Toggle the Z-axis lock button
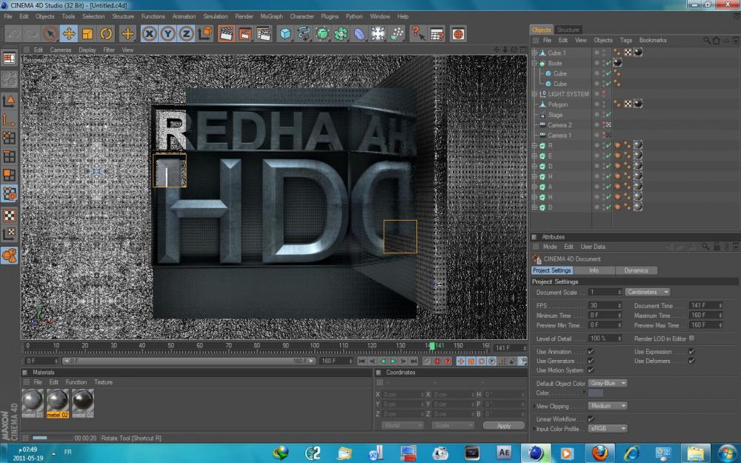 coord(186,33)
